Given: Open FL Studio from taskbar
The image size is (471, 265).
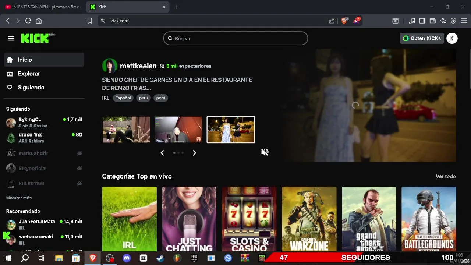Looking at the screenshot, I should coord(177,258).
